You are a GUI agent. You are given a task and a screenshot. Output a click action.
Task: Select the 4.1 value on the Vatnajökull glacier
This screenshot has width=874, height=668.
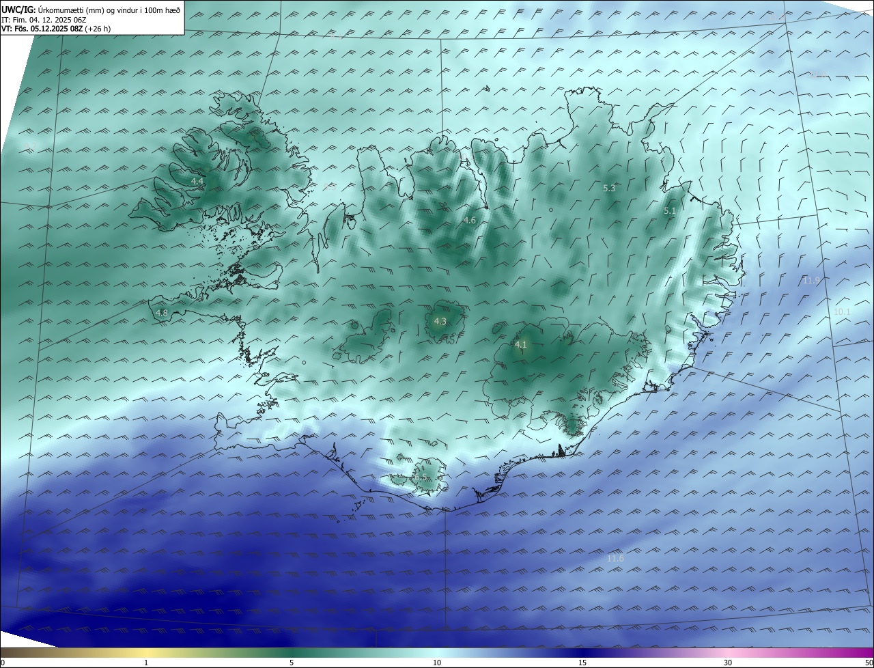[520, 345]
